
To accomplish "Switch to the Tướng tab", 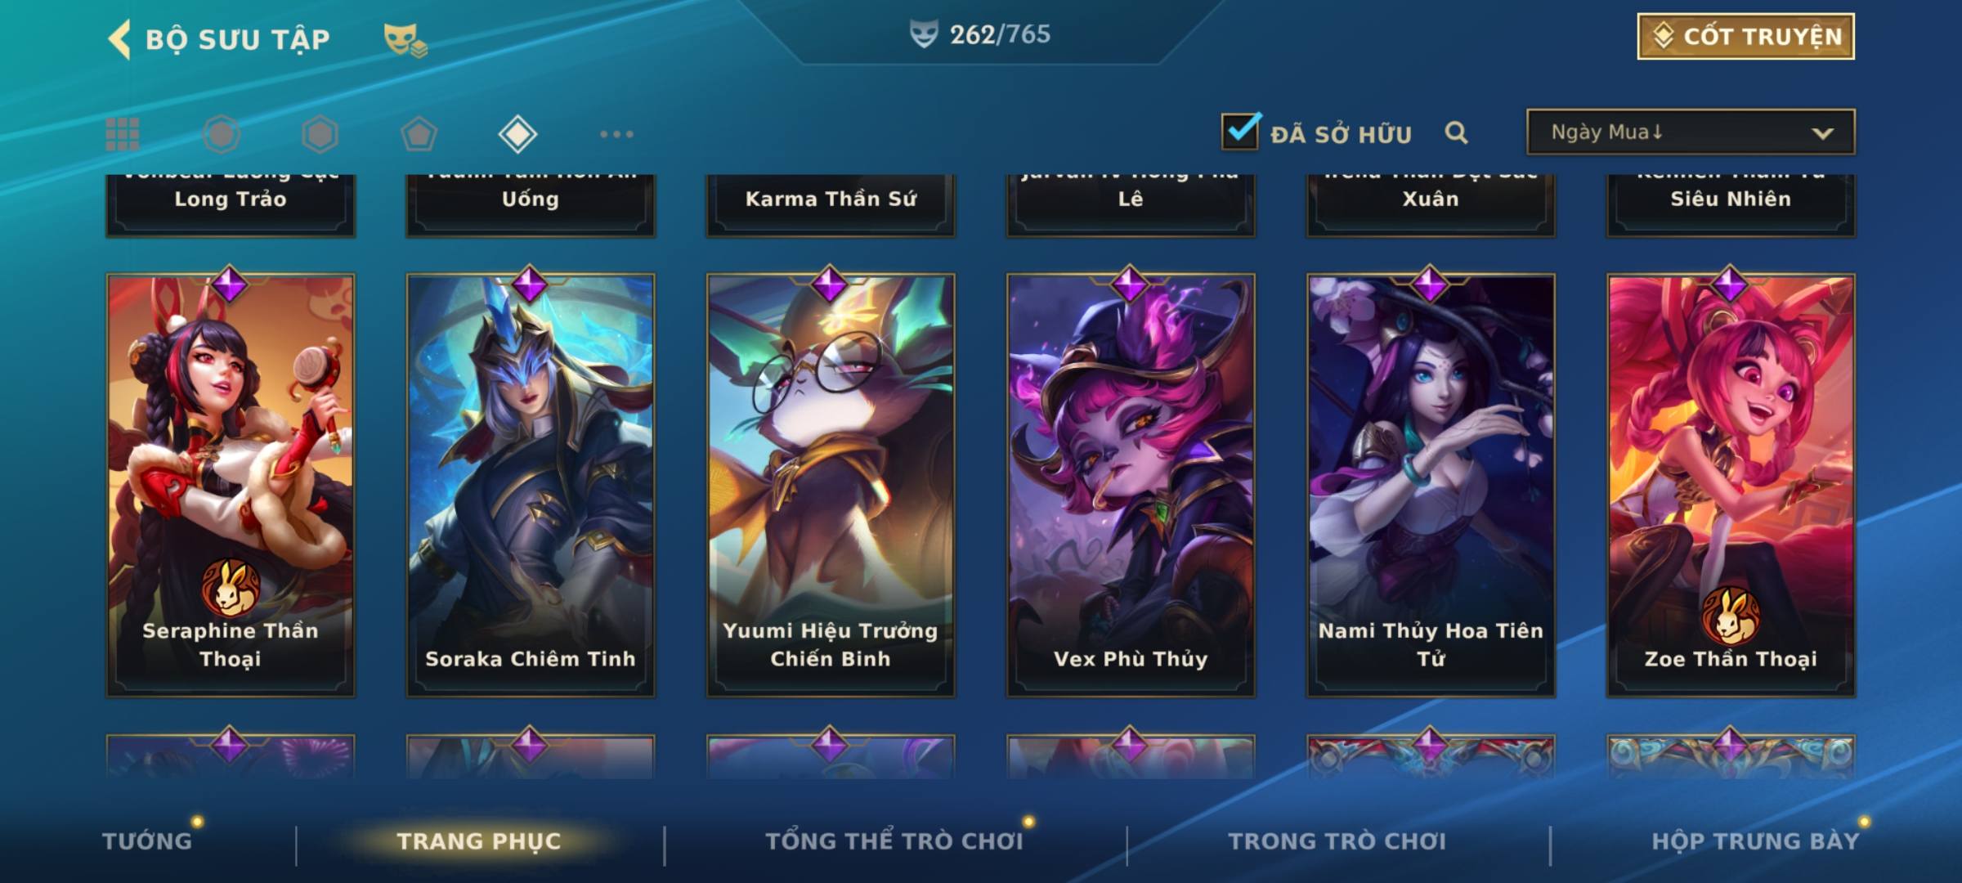I will (147, 841).
